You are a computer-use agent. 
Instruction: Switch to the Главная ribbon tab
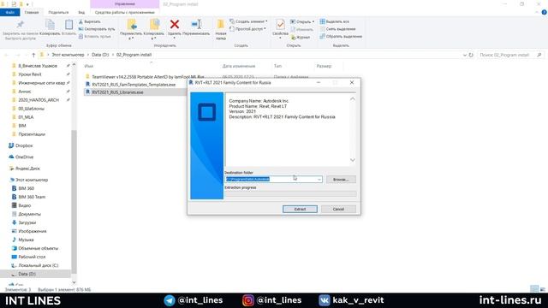(32, 12)
